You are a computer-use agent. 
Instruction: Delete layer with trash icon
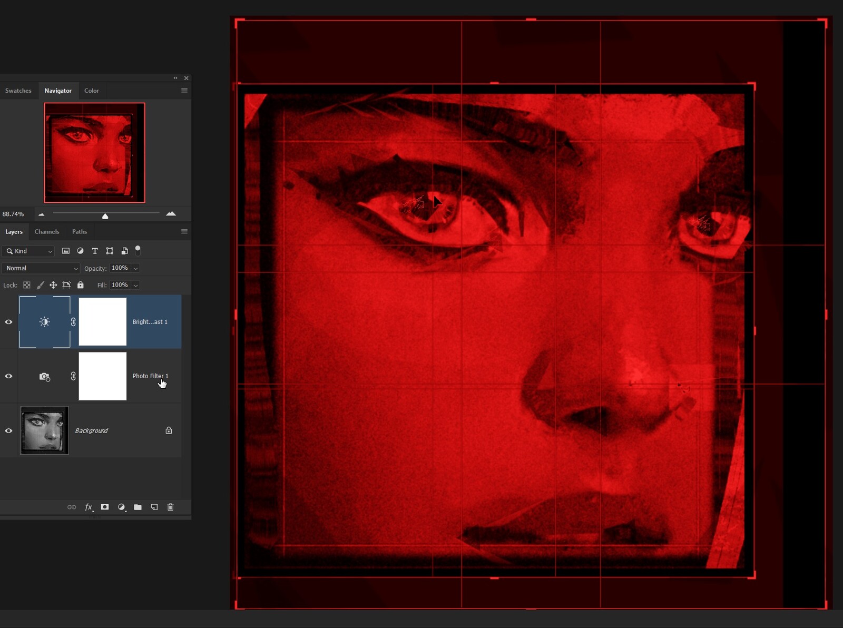coord(170,507)
